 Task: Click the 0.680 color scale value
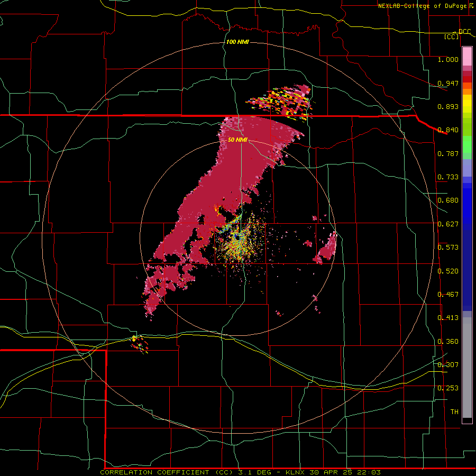tap(448, 200)
